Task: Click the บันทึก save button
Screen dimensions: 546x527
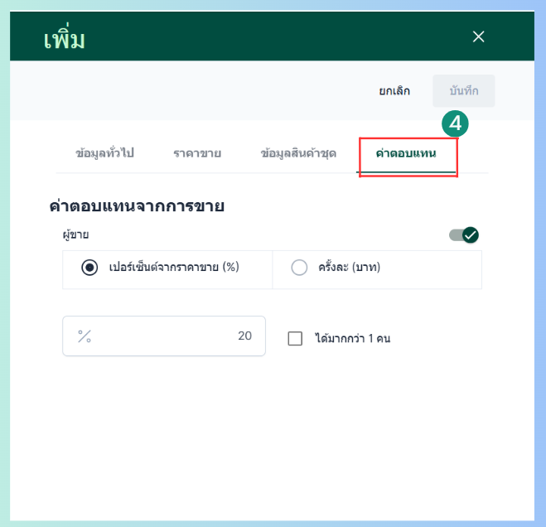Action: tap(463, 91)
